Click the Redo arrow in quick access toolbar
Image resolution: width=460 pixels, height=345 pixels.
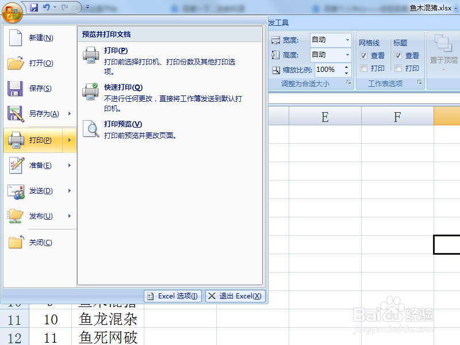(65, 7)
